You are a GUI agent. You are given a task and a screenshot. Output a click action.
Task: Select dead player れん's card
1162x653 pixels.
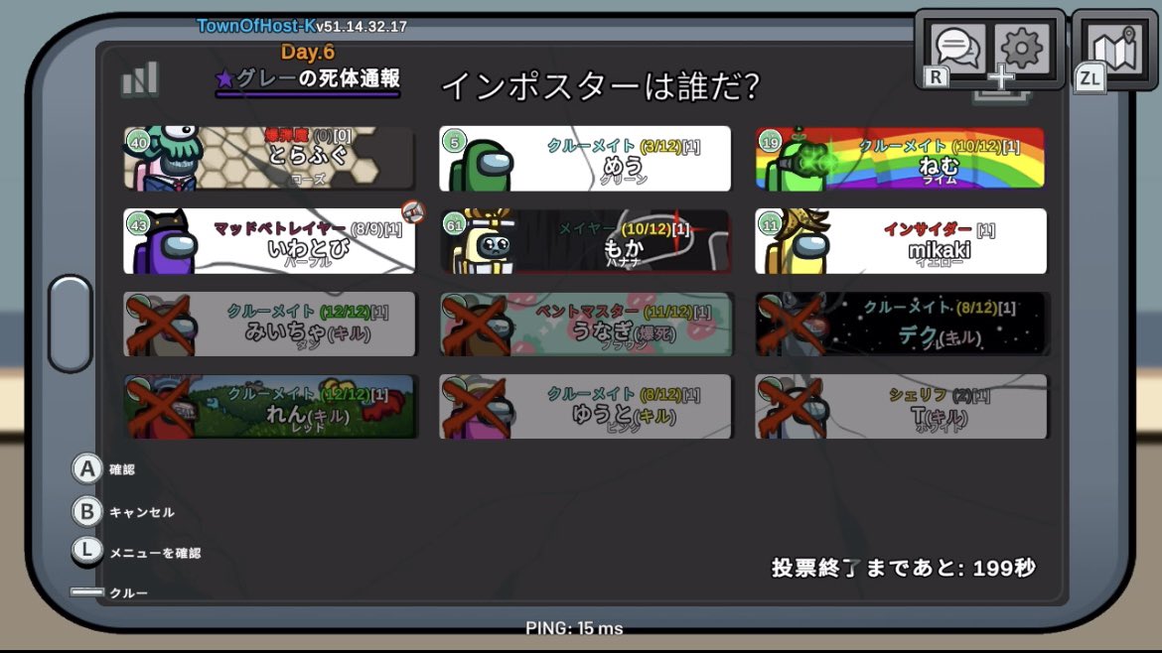coord(269,407)
